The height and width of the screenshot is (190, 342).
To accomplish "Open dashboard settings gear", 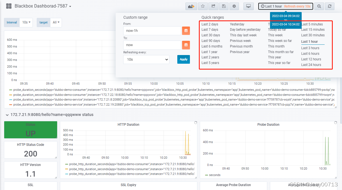I will (234, 6).
